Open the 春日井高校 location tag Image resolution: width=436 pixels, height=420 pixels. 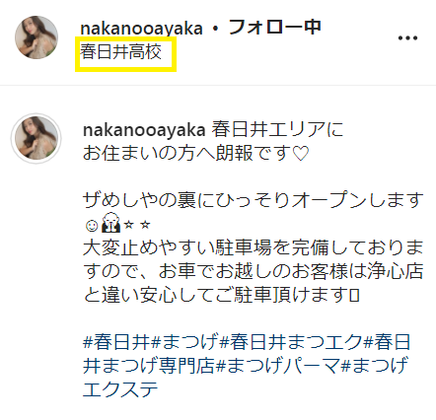(x=120, y=52)
